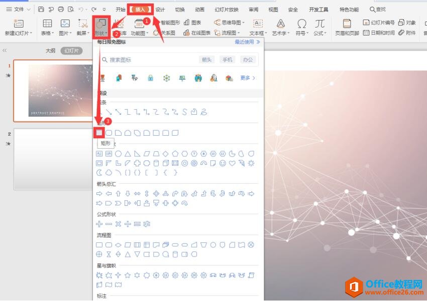Collapse the slide panel with «
This screenshot has height=301, width=427.
[5, 51]
